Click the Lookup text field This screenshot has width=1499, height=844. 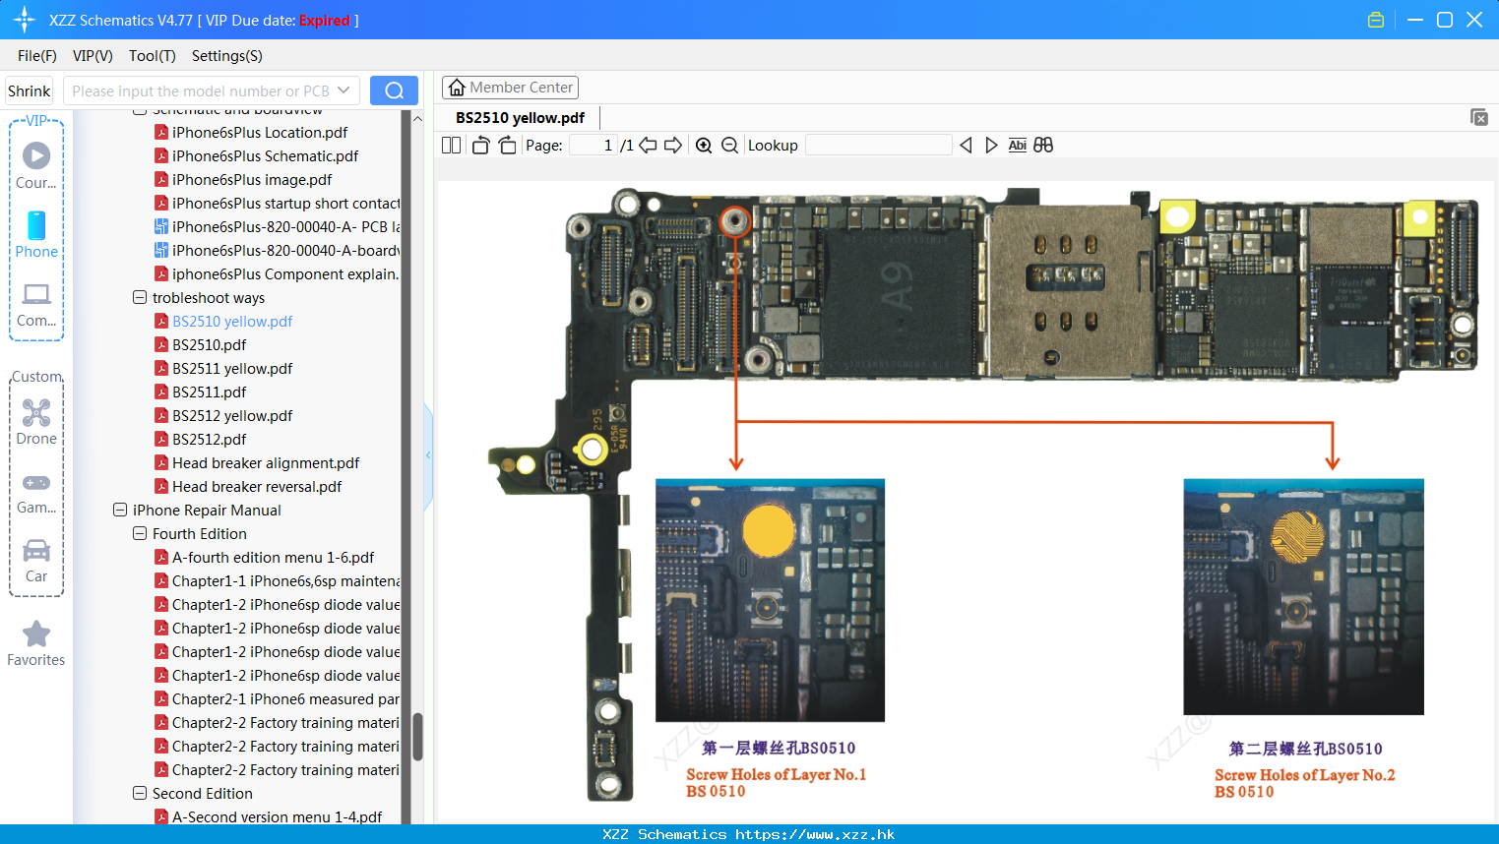tap(879, 145)
